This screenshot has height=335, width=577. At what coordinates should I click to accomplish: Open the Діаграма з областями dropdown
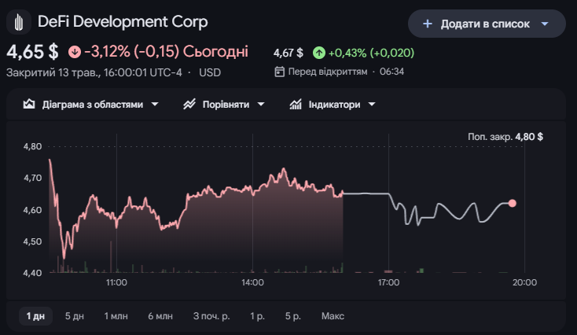tap(155, 105)
